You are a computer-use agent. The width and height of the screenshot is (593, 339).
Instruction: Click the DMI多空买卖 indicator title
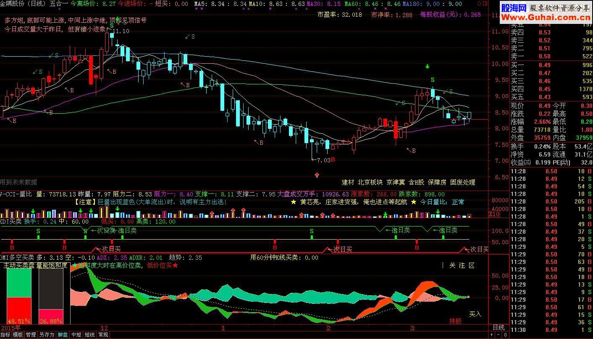tap(17, 258)
